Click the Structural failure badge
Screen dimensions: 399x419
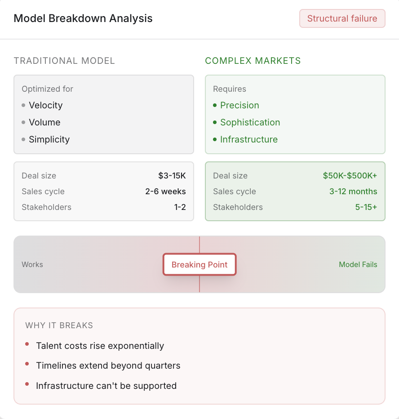click(342, 18)
